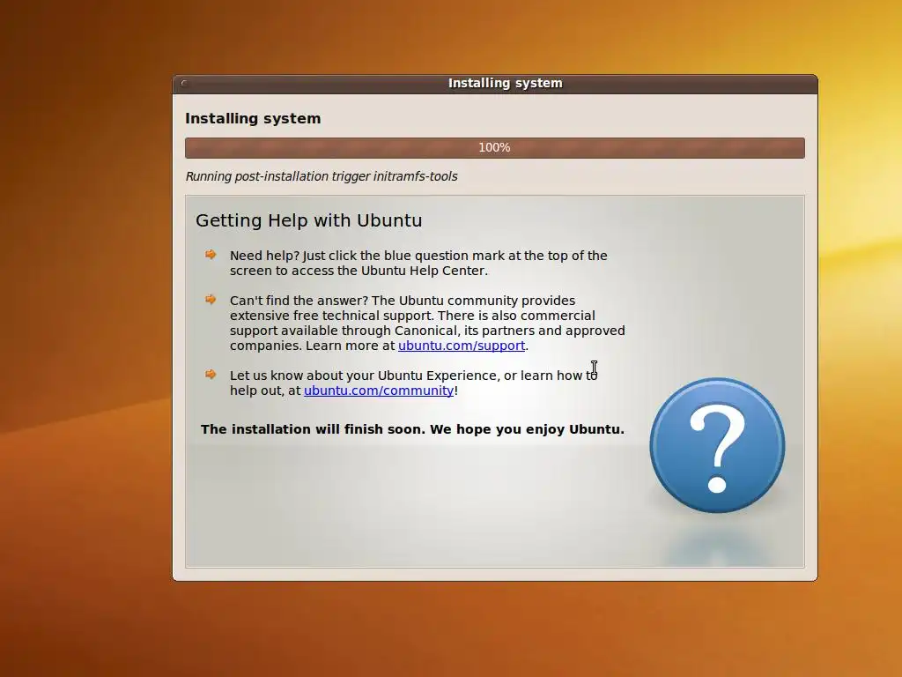Click the 'Need help? Just click the blue question mark' paragraph
Screen dimensions: 902x677
[x=418, y=263]
